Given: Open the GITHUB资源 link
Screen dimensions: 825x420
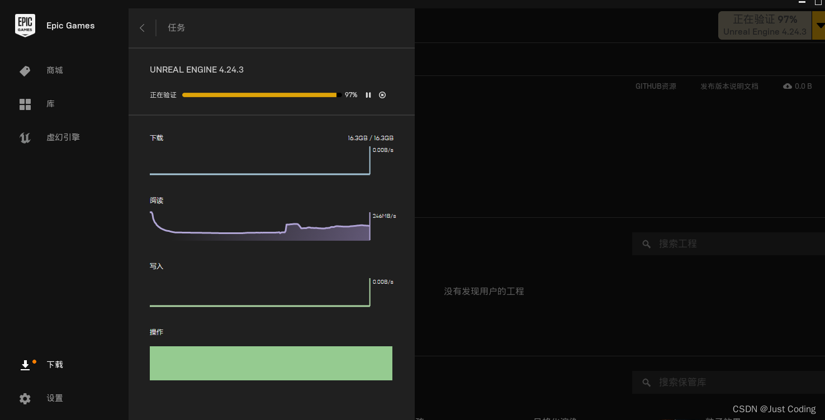Looking at the screenshot, I should [656, 87].
